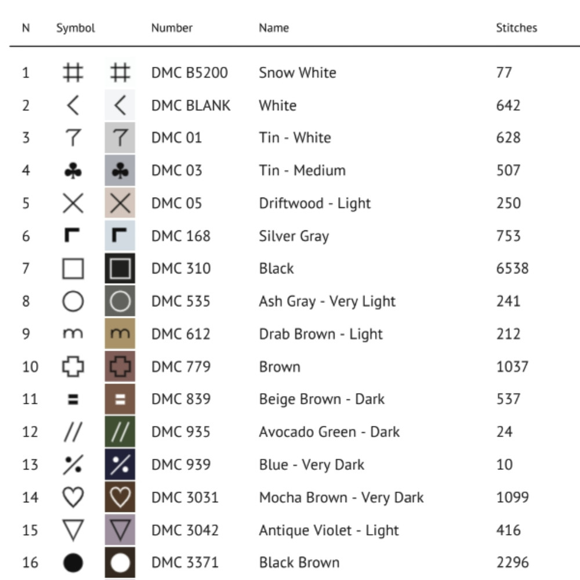Select the Avocado Green Dark color swatch
The image size is (580, 580).
(120, 432)
